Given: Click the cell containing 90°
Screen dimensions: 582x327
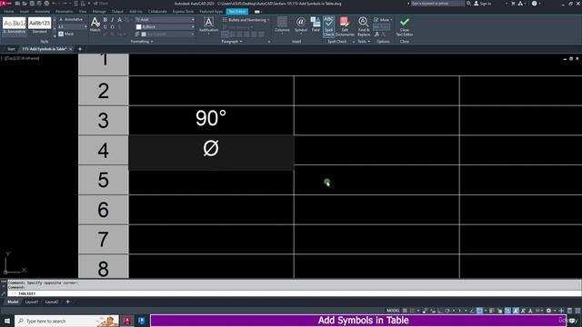Looking at the screenshot, I should [x=211, y=120].
